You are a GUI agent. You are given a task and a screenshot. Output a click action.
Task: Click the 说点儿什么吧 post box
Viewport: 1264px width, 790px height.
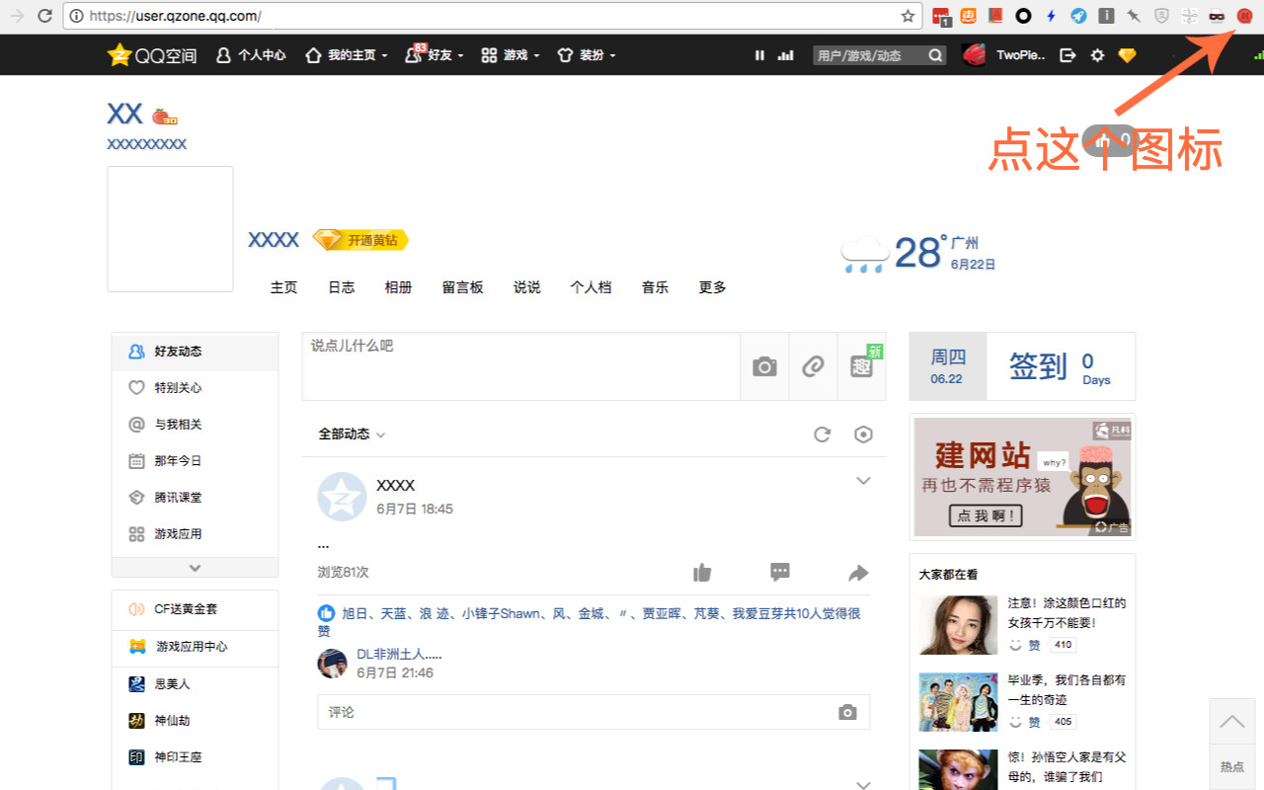click(x=521, y=366)
